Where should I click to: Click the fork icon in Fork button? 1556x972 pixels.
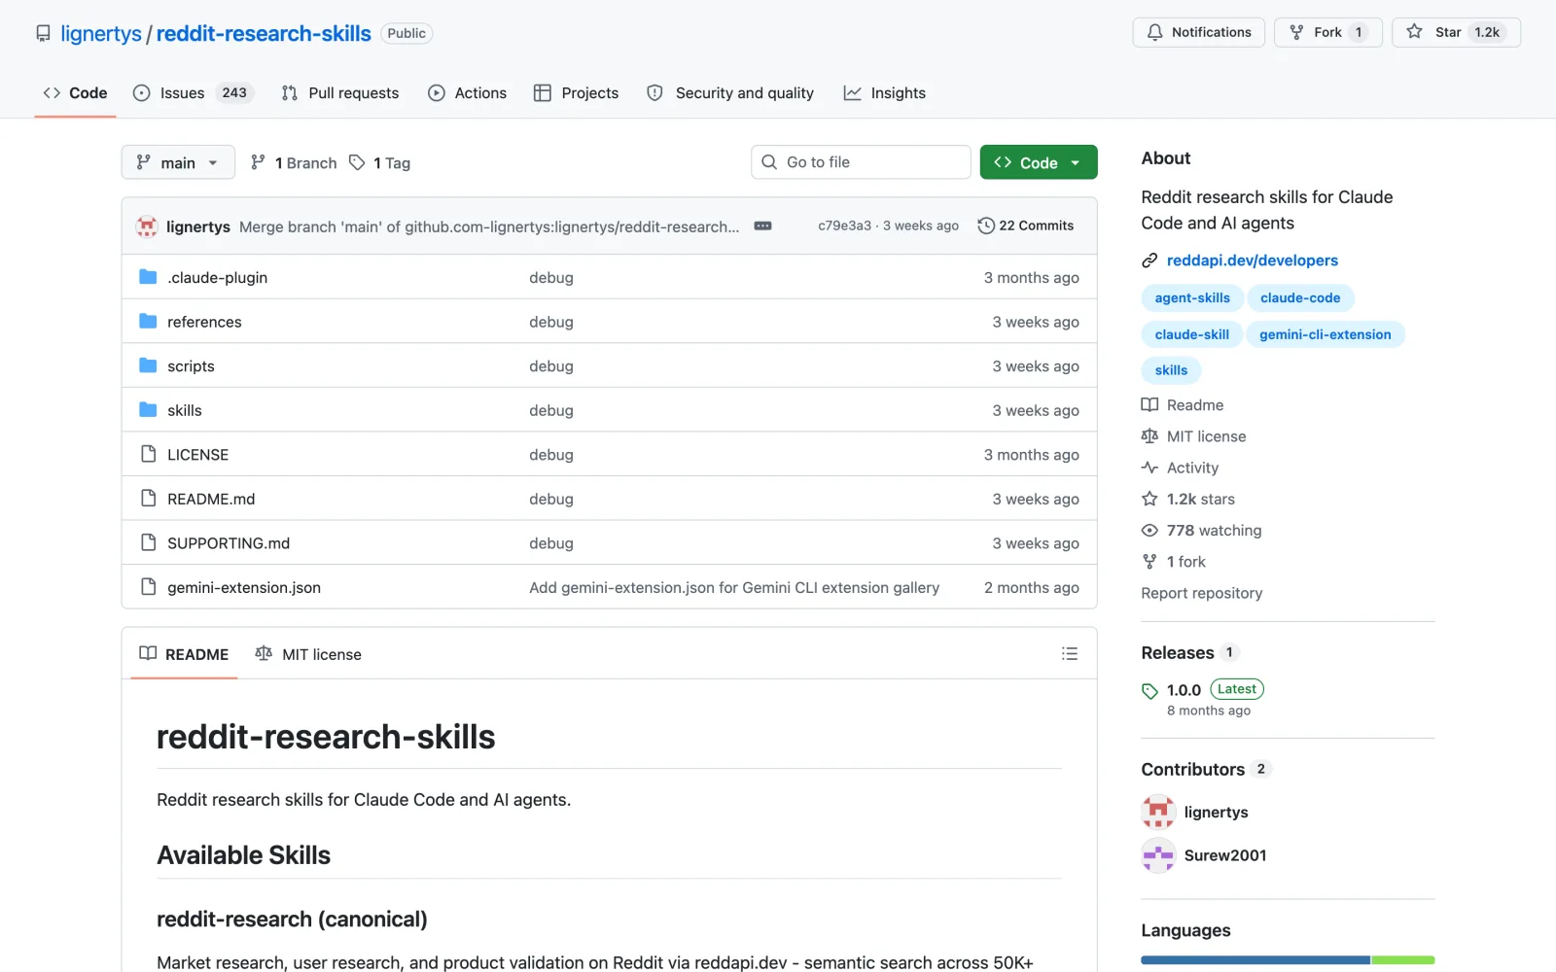(1296, 32)
